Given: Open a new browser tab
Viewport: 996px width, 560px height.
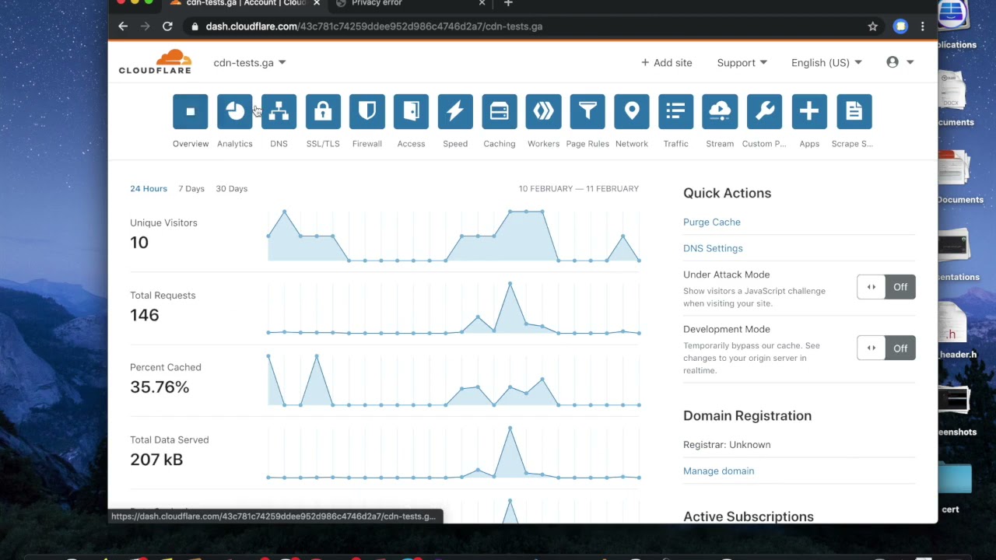Looking at the screenshot, I should point(508,4).
